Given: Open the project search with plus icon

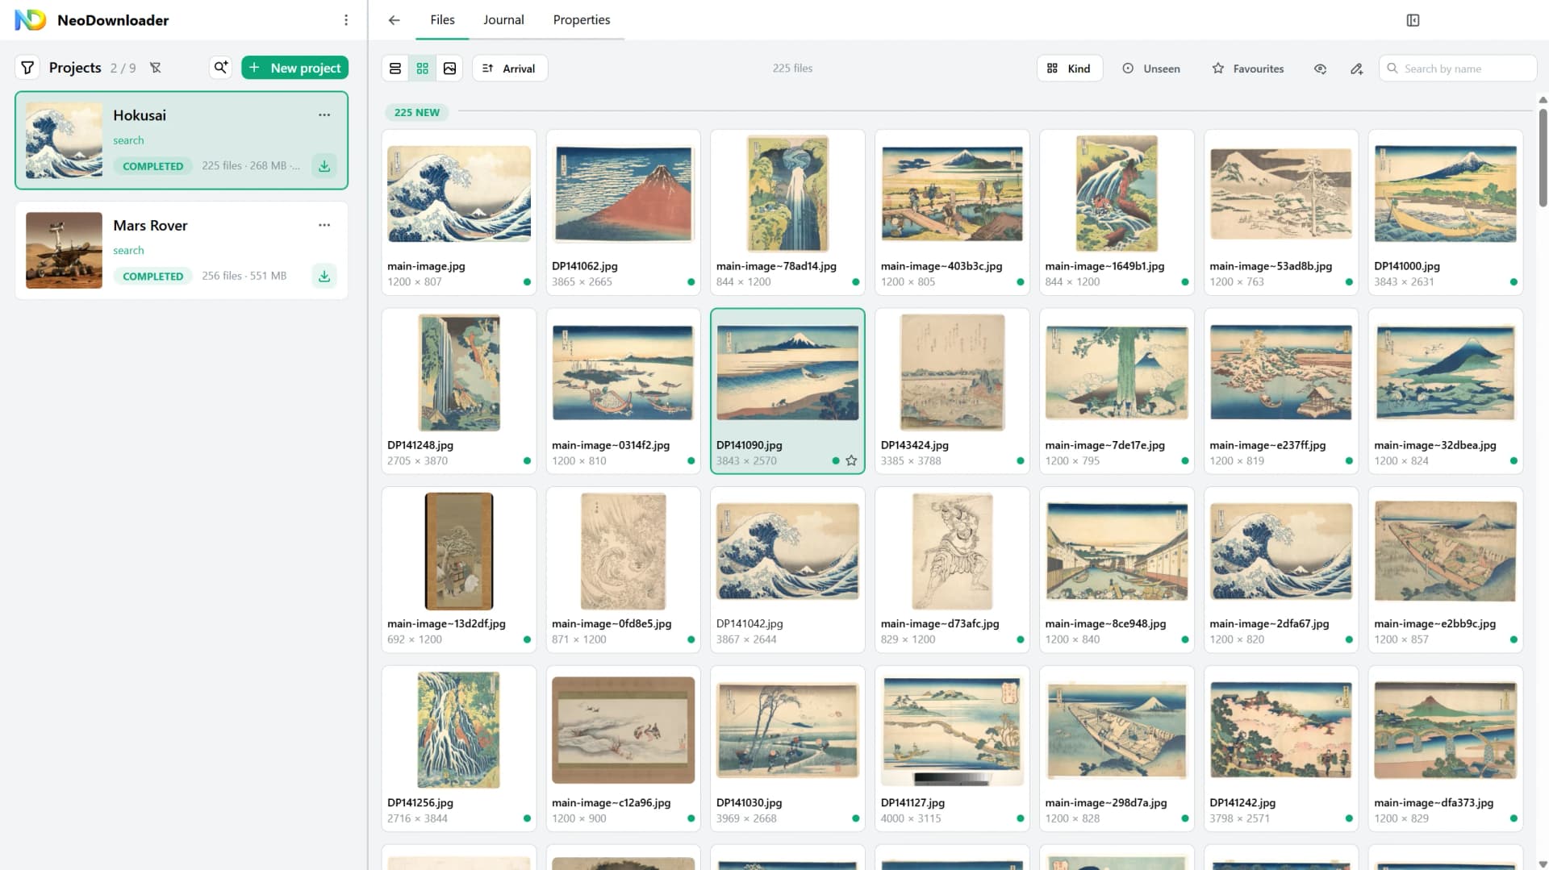Looking at the screenshot, I should 220,68.
